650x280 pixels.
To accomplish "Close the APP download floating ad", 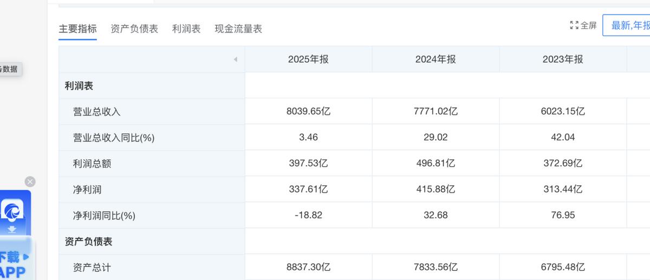I will [30, 182].
